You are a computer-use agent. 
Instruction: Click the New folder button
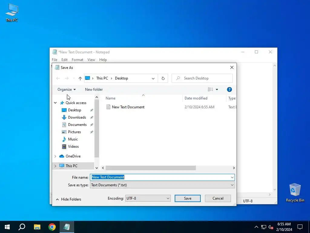[94, 89]
